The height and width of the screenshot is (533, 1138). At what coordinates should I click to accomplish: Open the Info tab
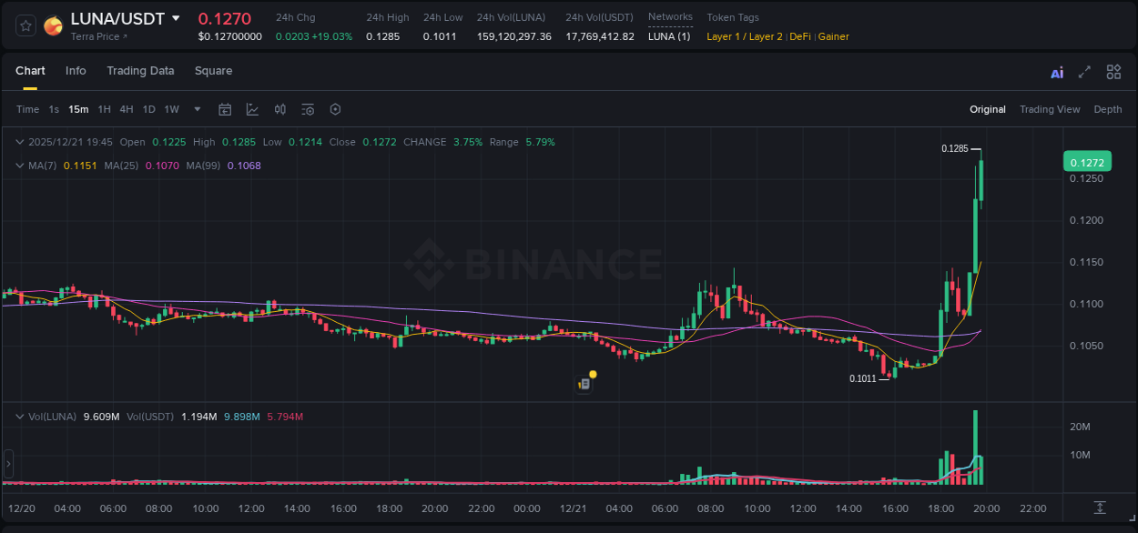click(76, 71)
